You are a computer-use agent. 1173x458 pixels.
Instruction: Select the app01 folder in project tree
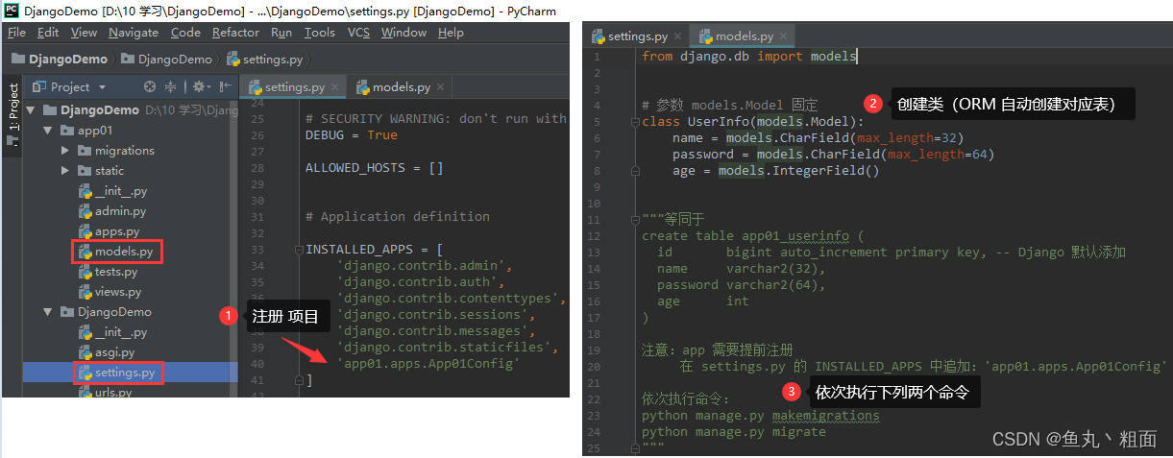point(86,130)
